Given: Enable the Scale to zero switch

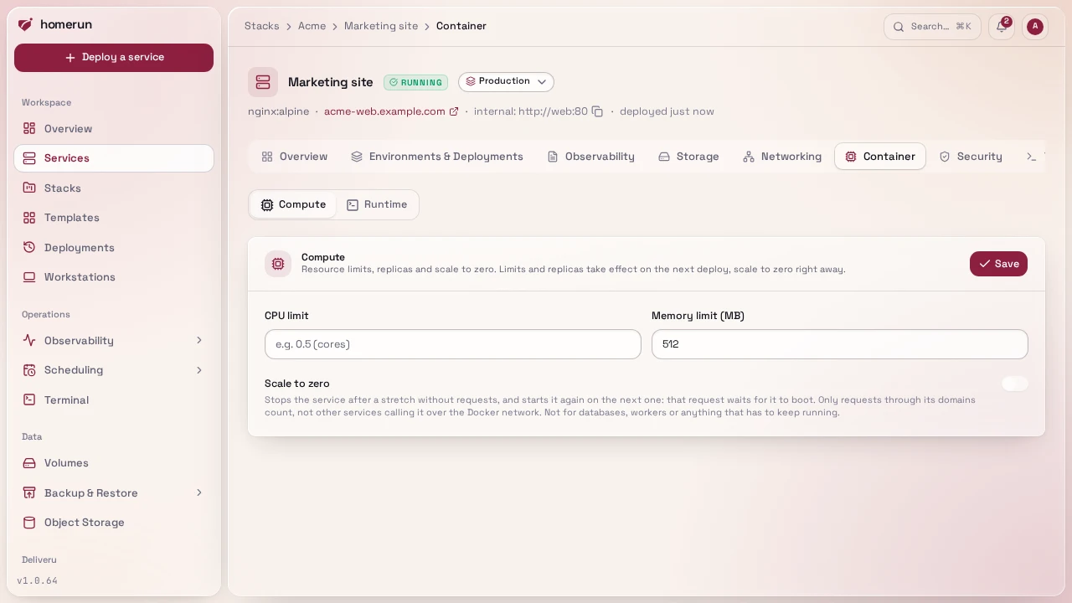Looking at the screenshot, I should coord(1015,384).
